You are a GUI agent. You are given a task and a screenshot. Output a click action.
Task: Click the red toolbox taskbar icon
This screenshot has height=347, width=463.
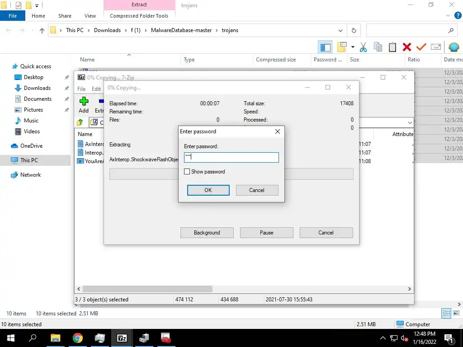pos(166,338)
